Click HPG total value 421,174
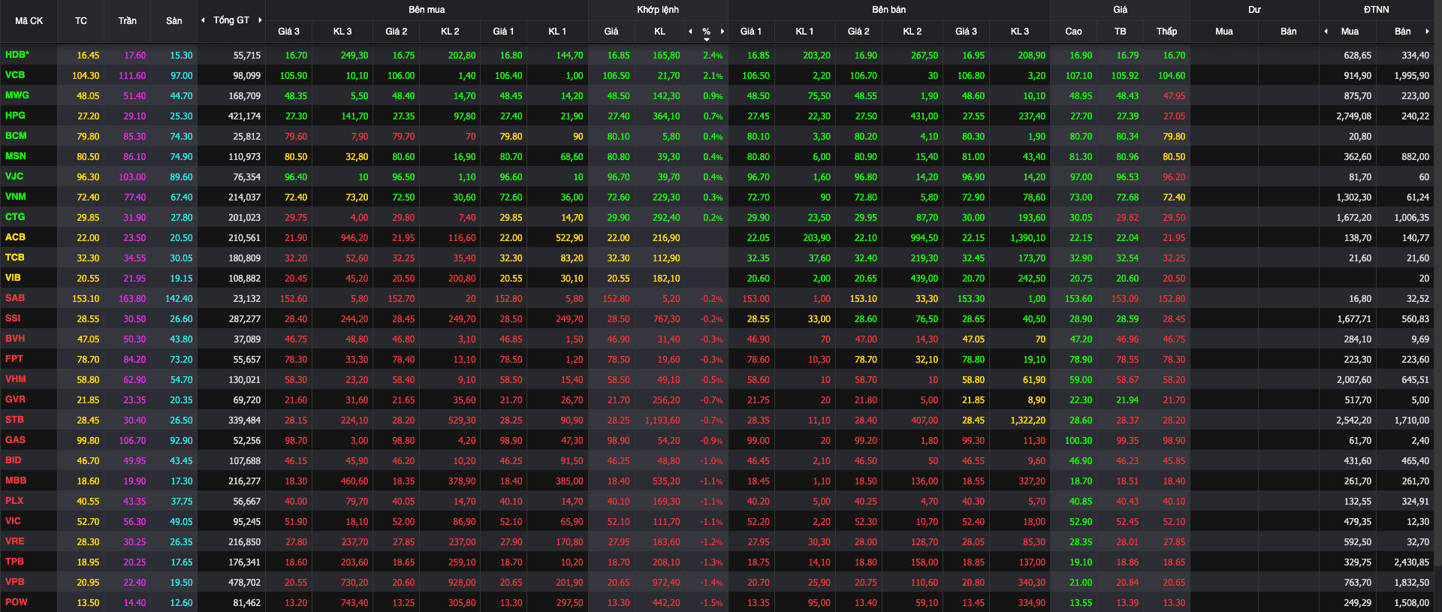Image resolution: width=1442 pixels, height=612 pixels. [x=244, y=116]
